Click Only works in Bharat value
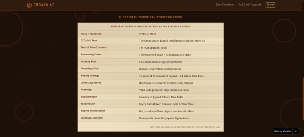The height and width of the screenshot is (137, 304). click(166, 111)
